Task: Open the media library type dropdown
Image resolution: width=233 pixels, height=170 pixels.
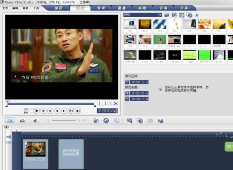Action: (160, 15)
